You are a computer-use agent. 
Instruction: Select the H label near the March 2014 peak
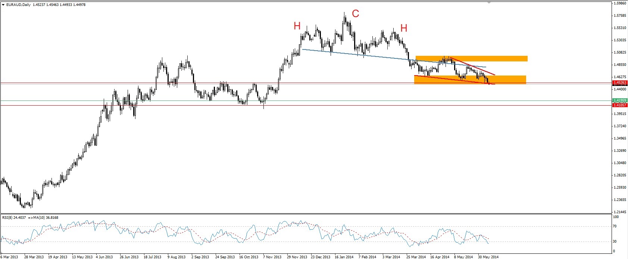(404, 28)
